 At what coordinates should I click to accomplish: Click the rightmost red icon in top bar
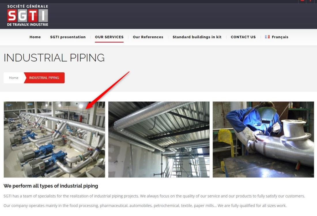coord(310,1)
